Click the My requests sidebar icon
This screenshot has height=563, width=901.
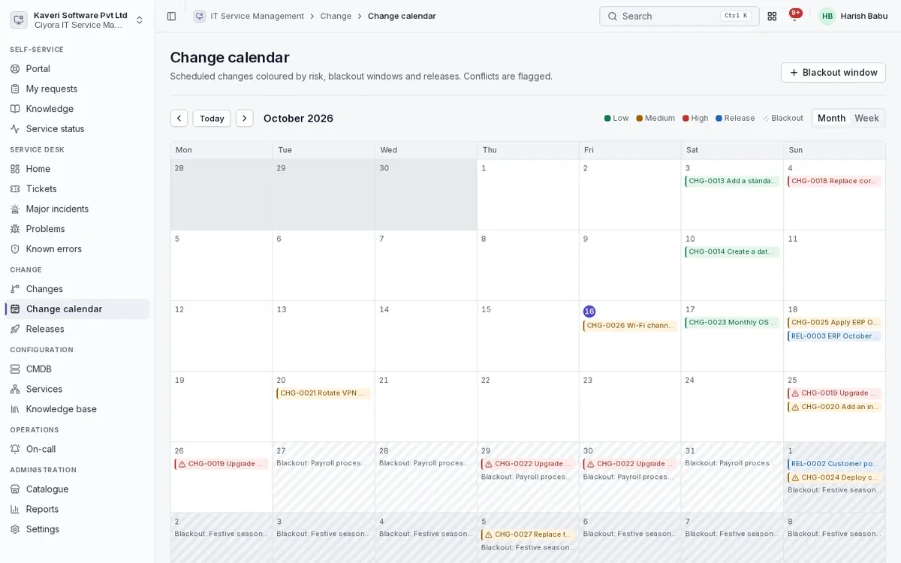tap(15, 89)
